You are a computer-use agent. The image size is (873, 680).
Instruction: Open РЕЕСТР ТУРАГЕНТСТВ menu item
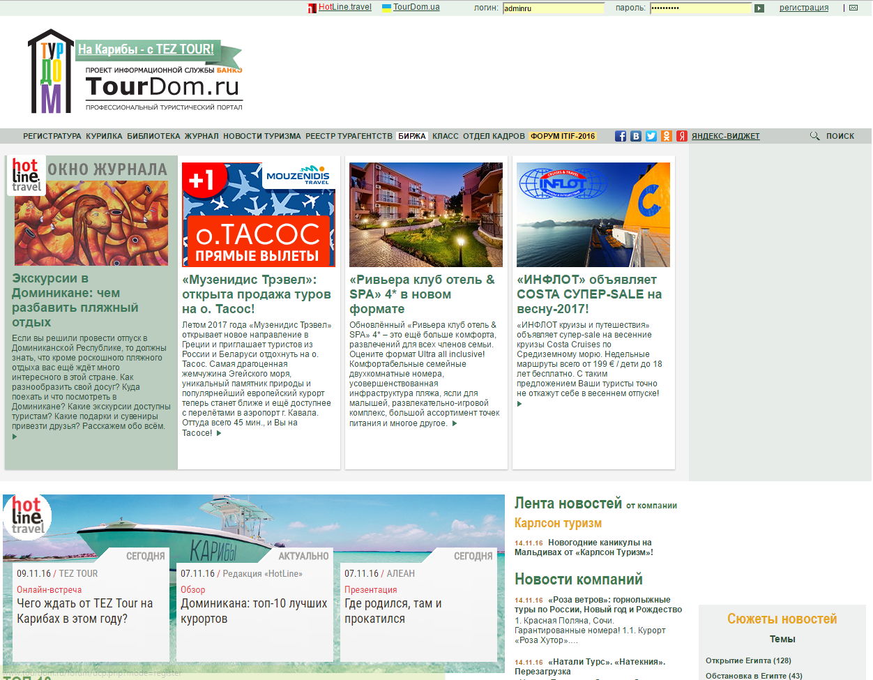click(349, 136)
